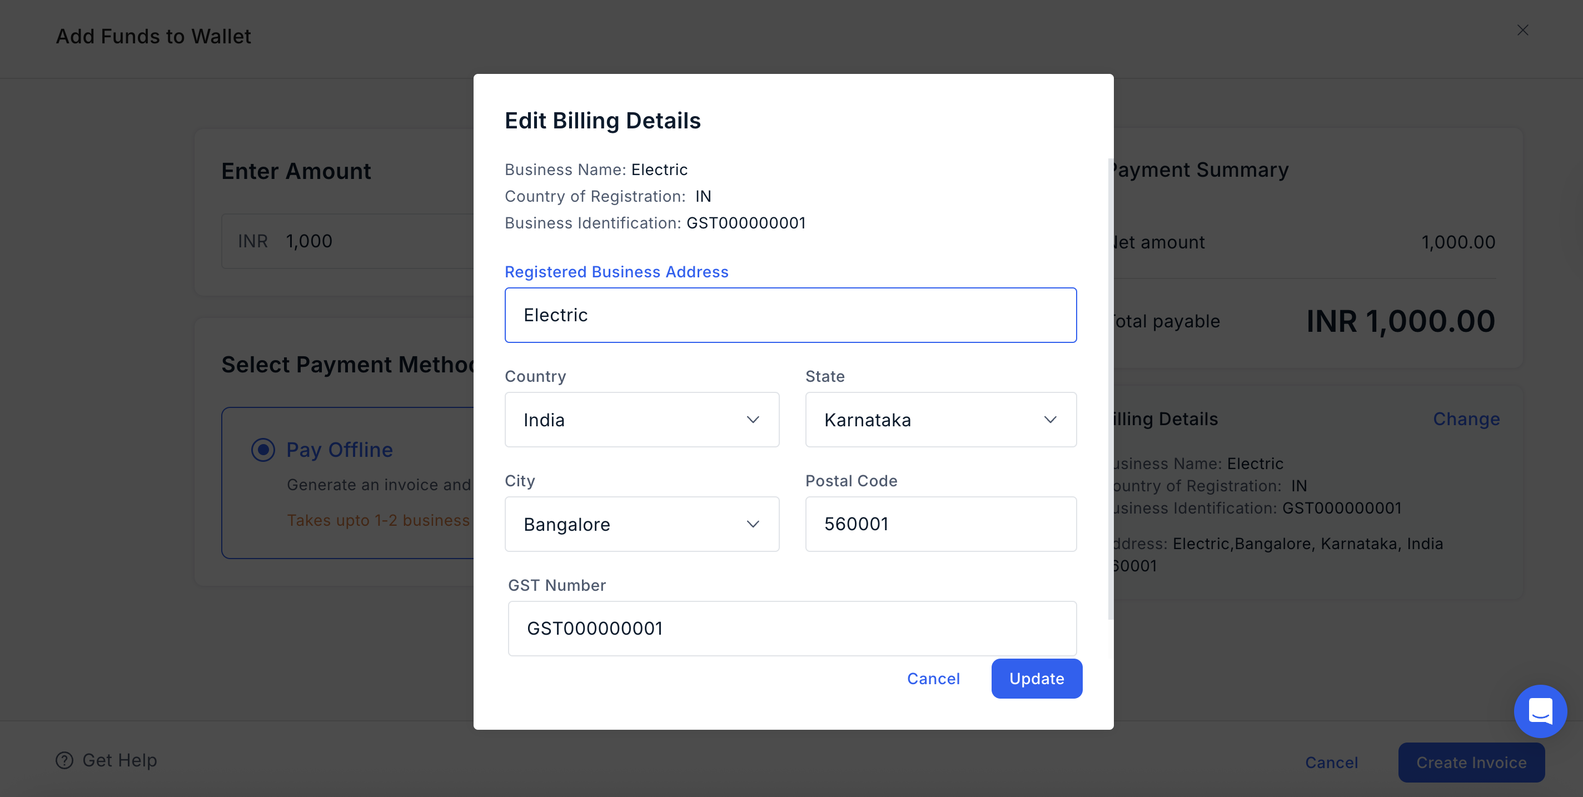
Task: Expand the City dropdown showing Bangalore
Action: pyautogui.click(x=641, y=524)
